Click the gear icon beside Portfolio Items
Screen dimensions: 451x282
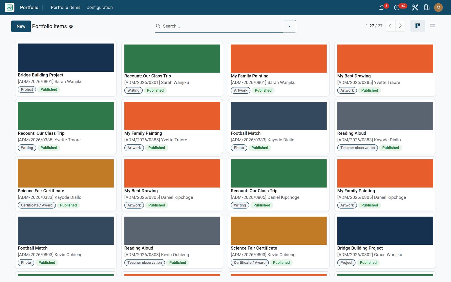pos(71,27)
